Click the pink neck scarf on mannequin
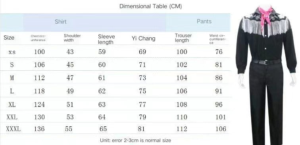300x145 pixels. point(265,15)
